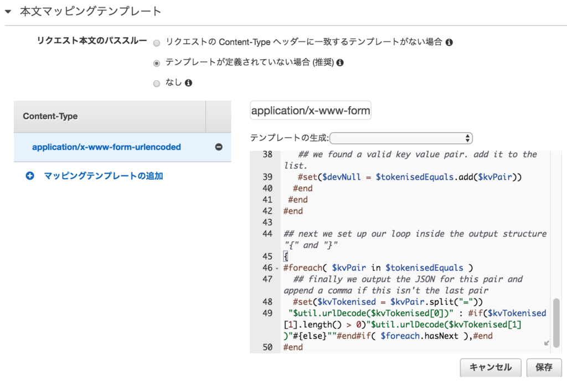
Task: Open info icon next to なし option
Action: pyautogui.click(x=188, y=83)
